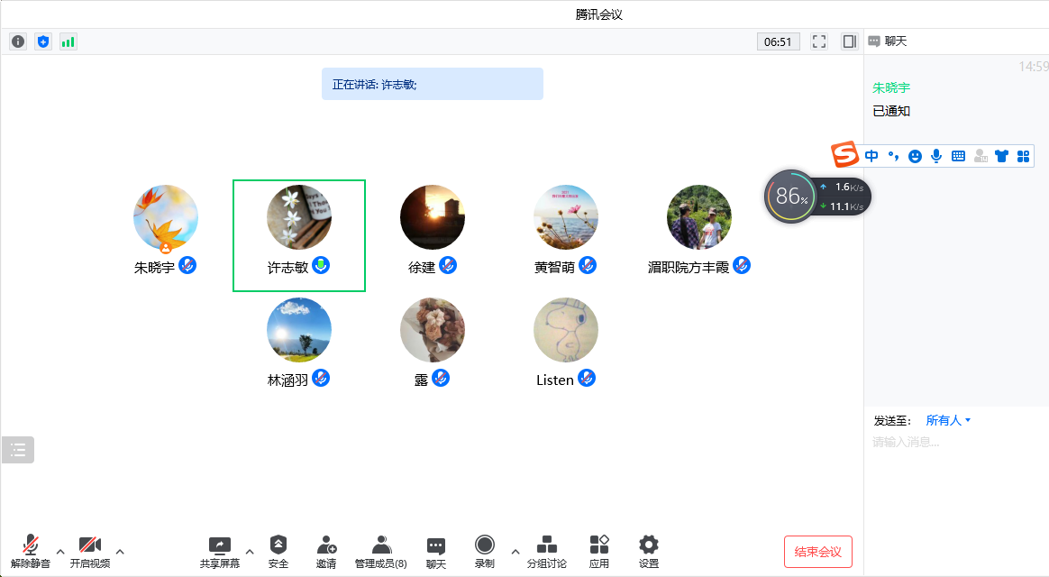Open the 应用 apps icon

[x=599, y=551]
